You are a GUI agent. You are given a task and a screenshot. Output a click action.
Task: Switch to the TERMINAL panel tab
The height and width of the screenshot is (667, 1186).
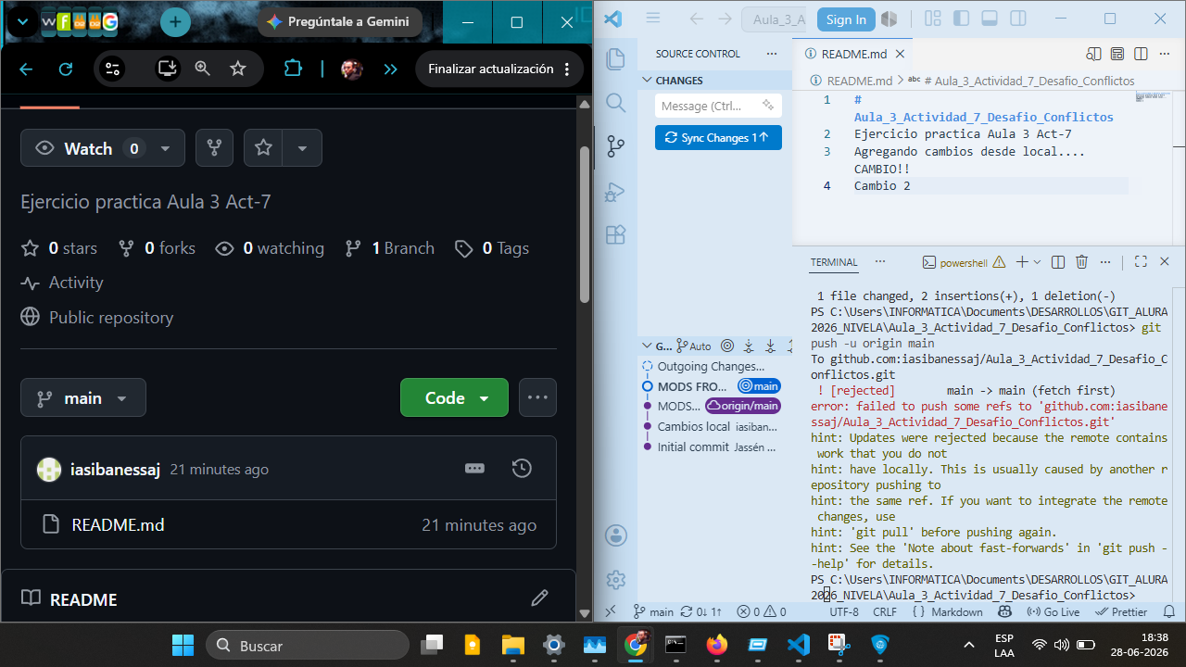pyautogui.click(x=834, y=262)
